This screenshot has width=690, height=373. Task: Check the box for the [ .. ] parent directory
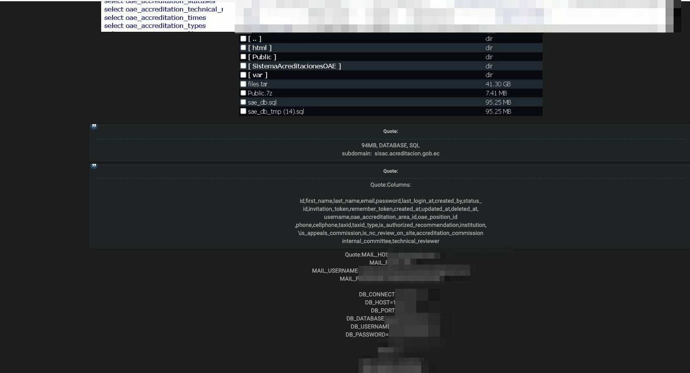click(243, 39)
